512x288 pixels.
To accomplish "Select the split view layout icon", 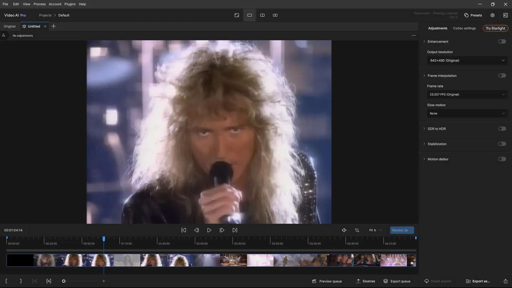I will [262, 15].
